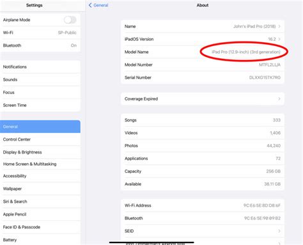The height and width of the screenshot is (245, 303).
Task: Click the Serial Number label
Action: 138,77
